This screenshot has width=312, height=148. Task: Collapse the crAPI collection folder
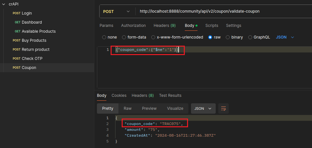tap(4, 4)
